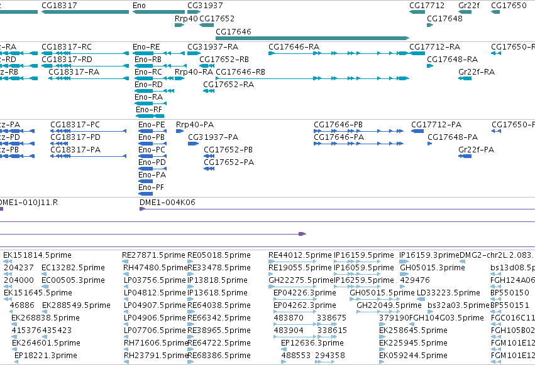
Task: Click the CG17650 gene label
Action: pyautogui.click(x=509, y=6)
